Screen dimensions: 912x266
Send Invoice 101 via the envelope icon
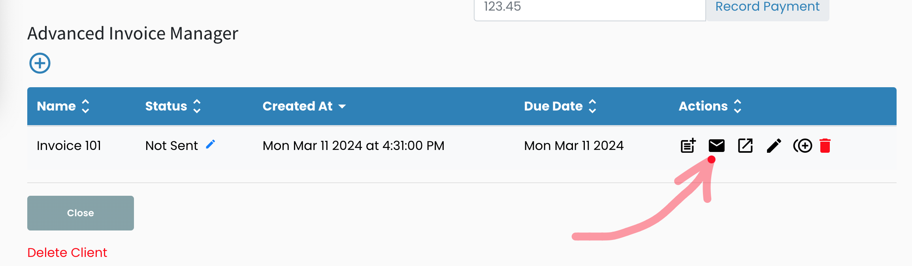pyautogui.click(x=716, y=146)
